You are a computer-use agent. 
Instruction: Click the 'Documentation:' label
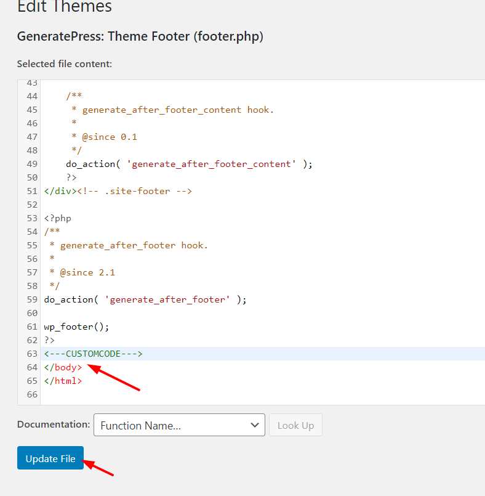[x=54, y=424]
